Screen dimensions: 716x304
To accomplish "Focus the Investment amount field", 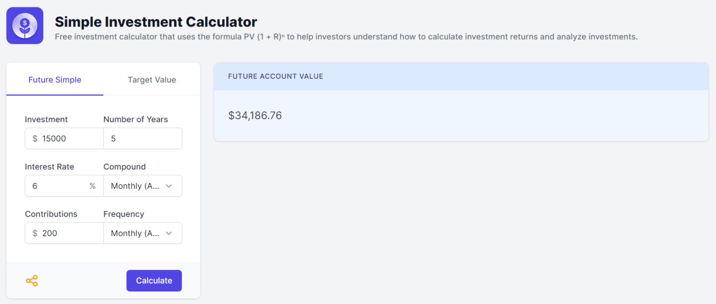I will 69,139.
